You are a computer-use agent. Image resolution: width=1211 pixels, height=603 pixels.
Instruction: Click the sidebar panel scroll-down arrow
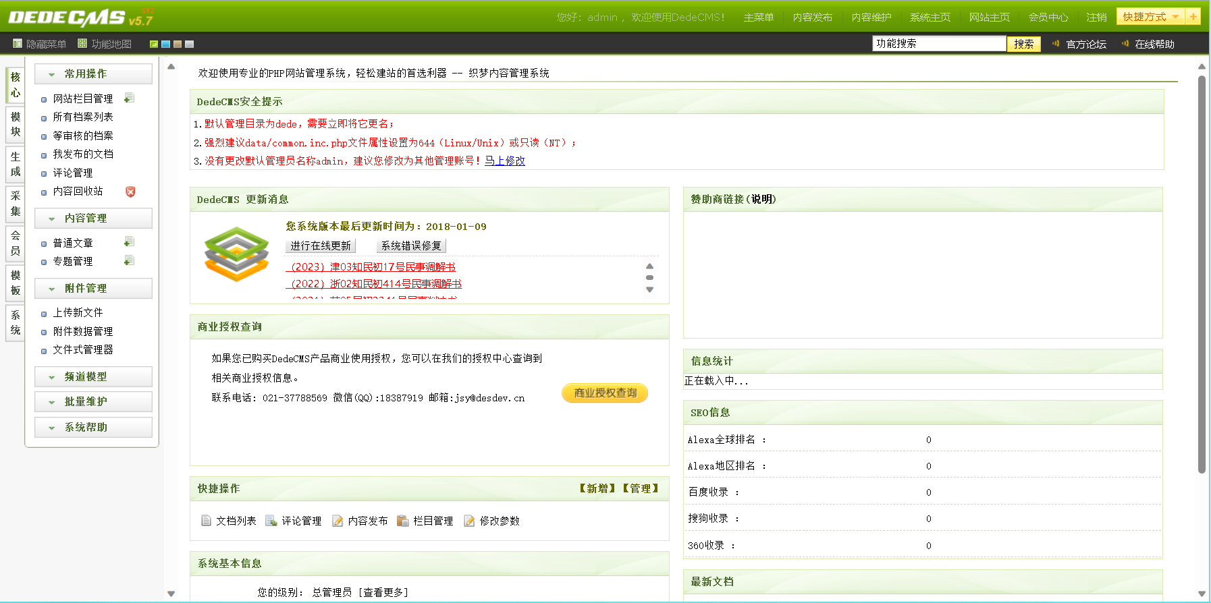[171, 594]
